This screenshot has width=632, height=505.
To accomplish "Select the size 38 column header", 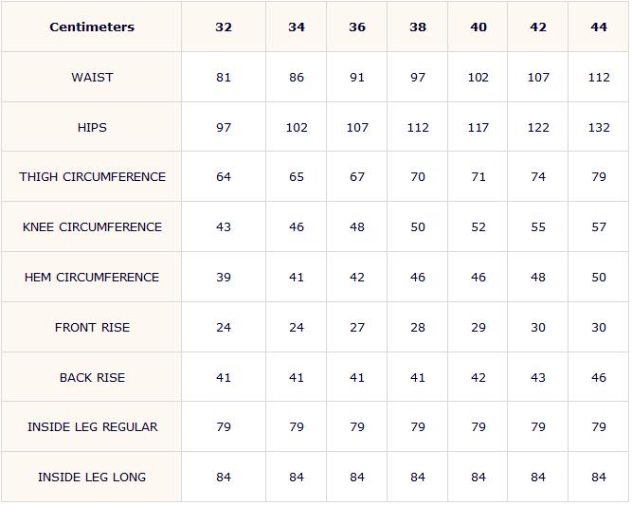I will coord(418,27).
